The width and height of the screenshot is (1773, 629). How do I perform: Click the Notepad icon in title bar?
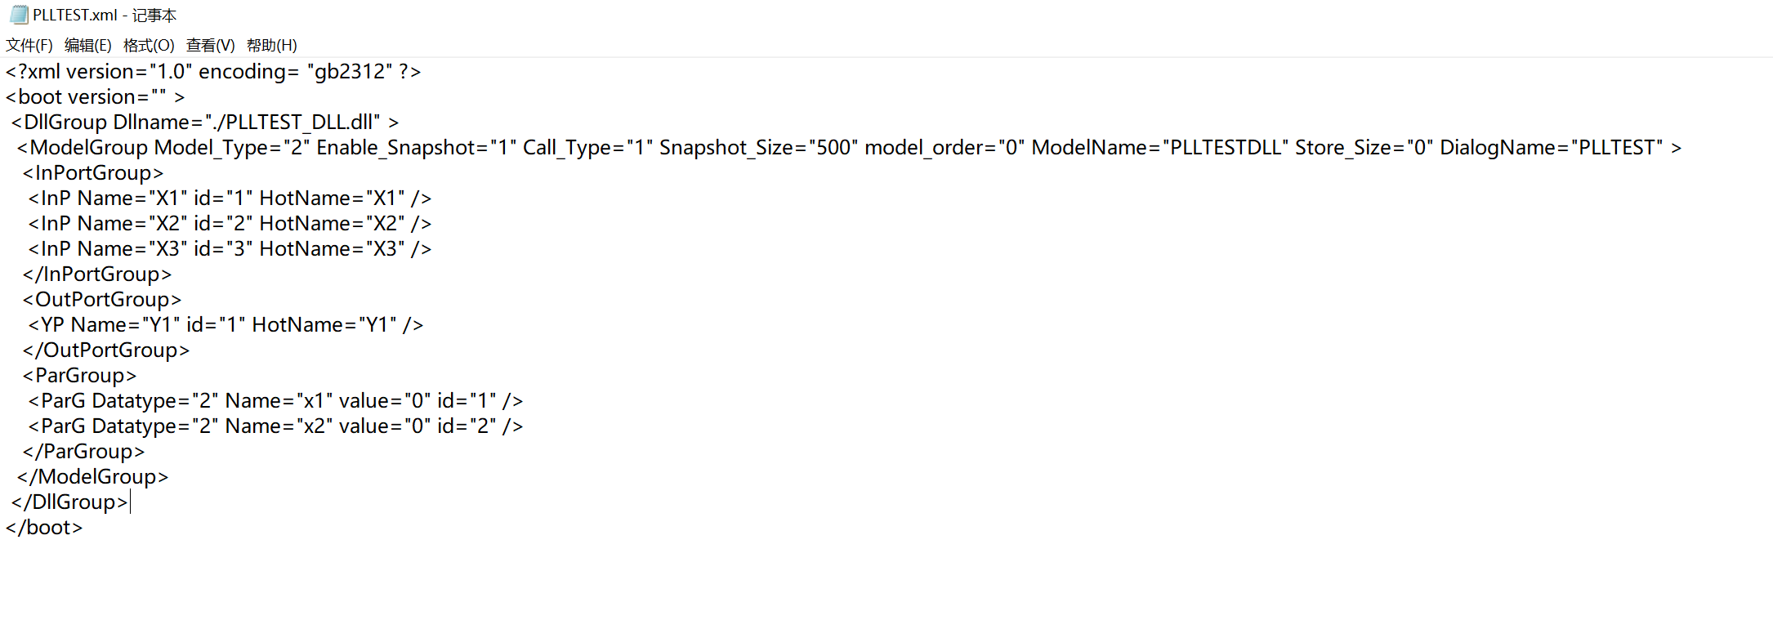click(18, 15)
